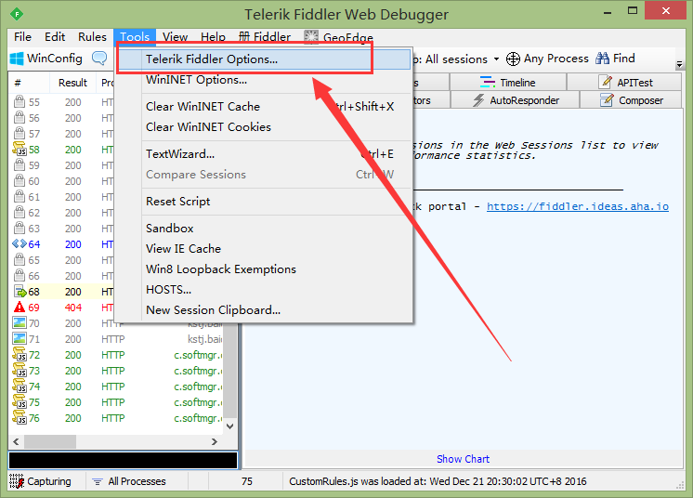Viewport: 693px width, 498px height.
Task: Click the Fiddler app logo icon
Action: [x=17, y=14]
